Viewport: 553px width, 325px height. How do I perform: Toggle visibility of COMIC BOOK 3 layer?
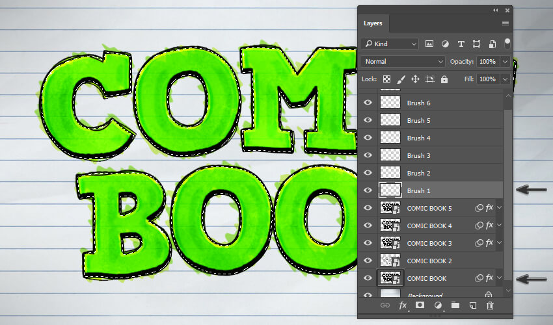(x=368, y=243)
